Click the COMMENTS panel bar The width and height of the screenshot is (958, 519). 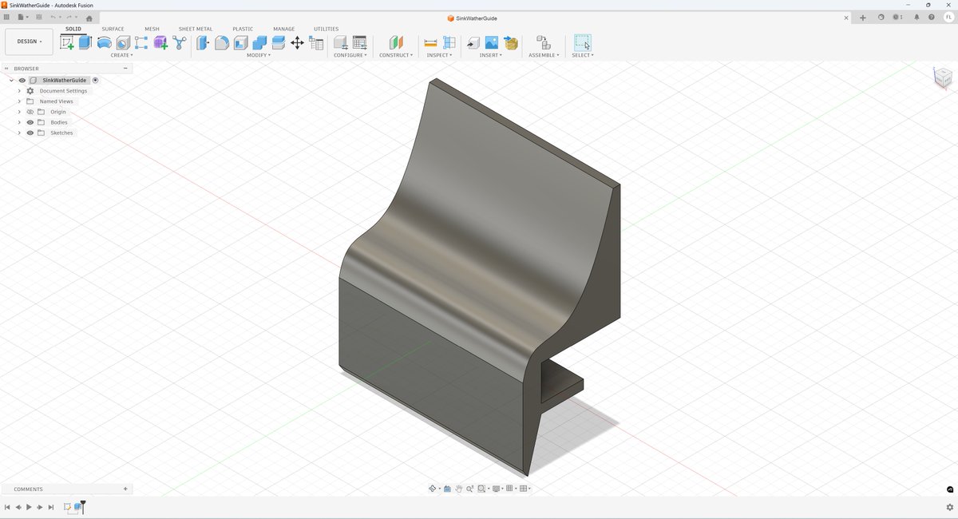tap(28, 489)
